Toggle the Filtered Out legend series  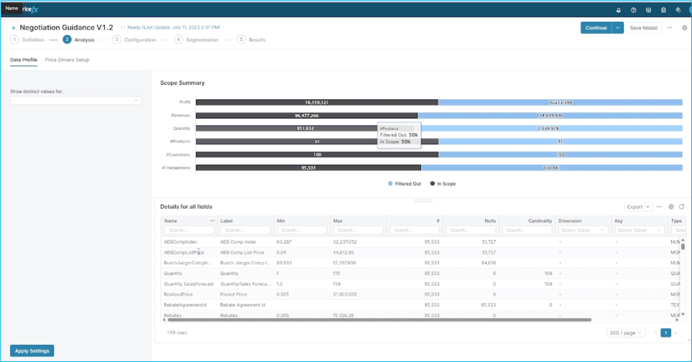pos(404,184)
